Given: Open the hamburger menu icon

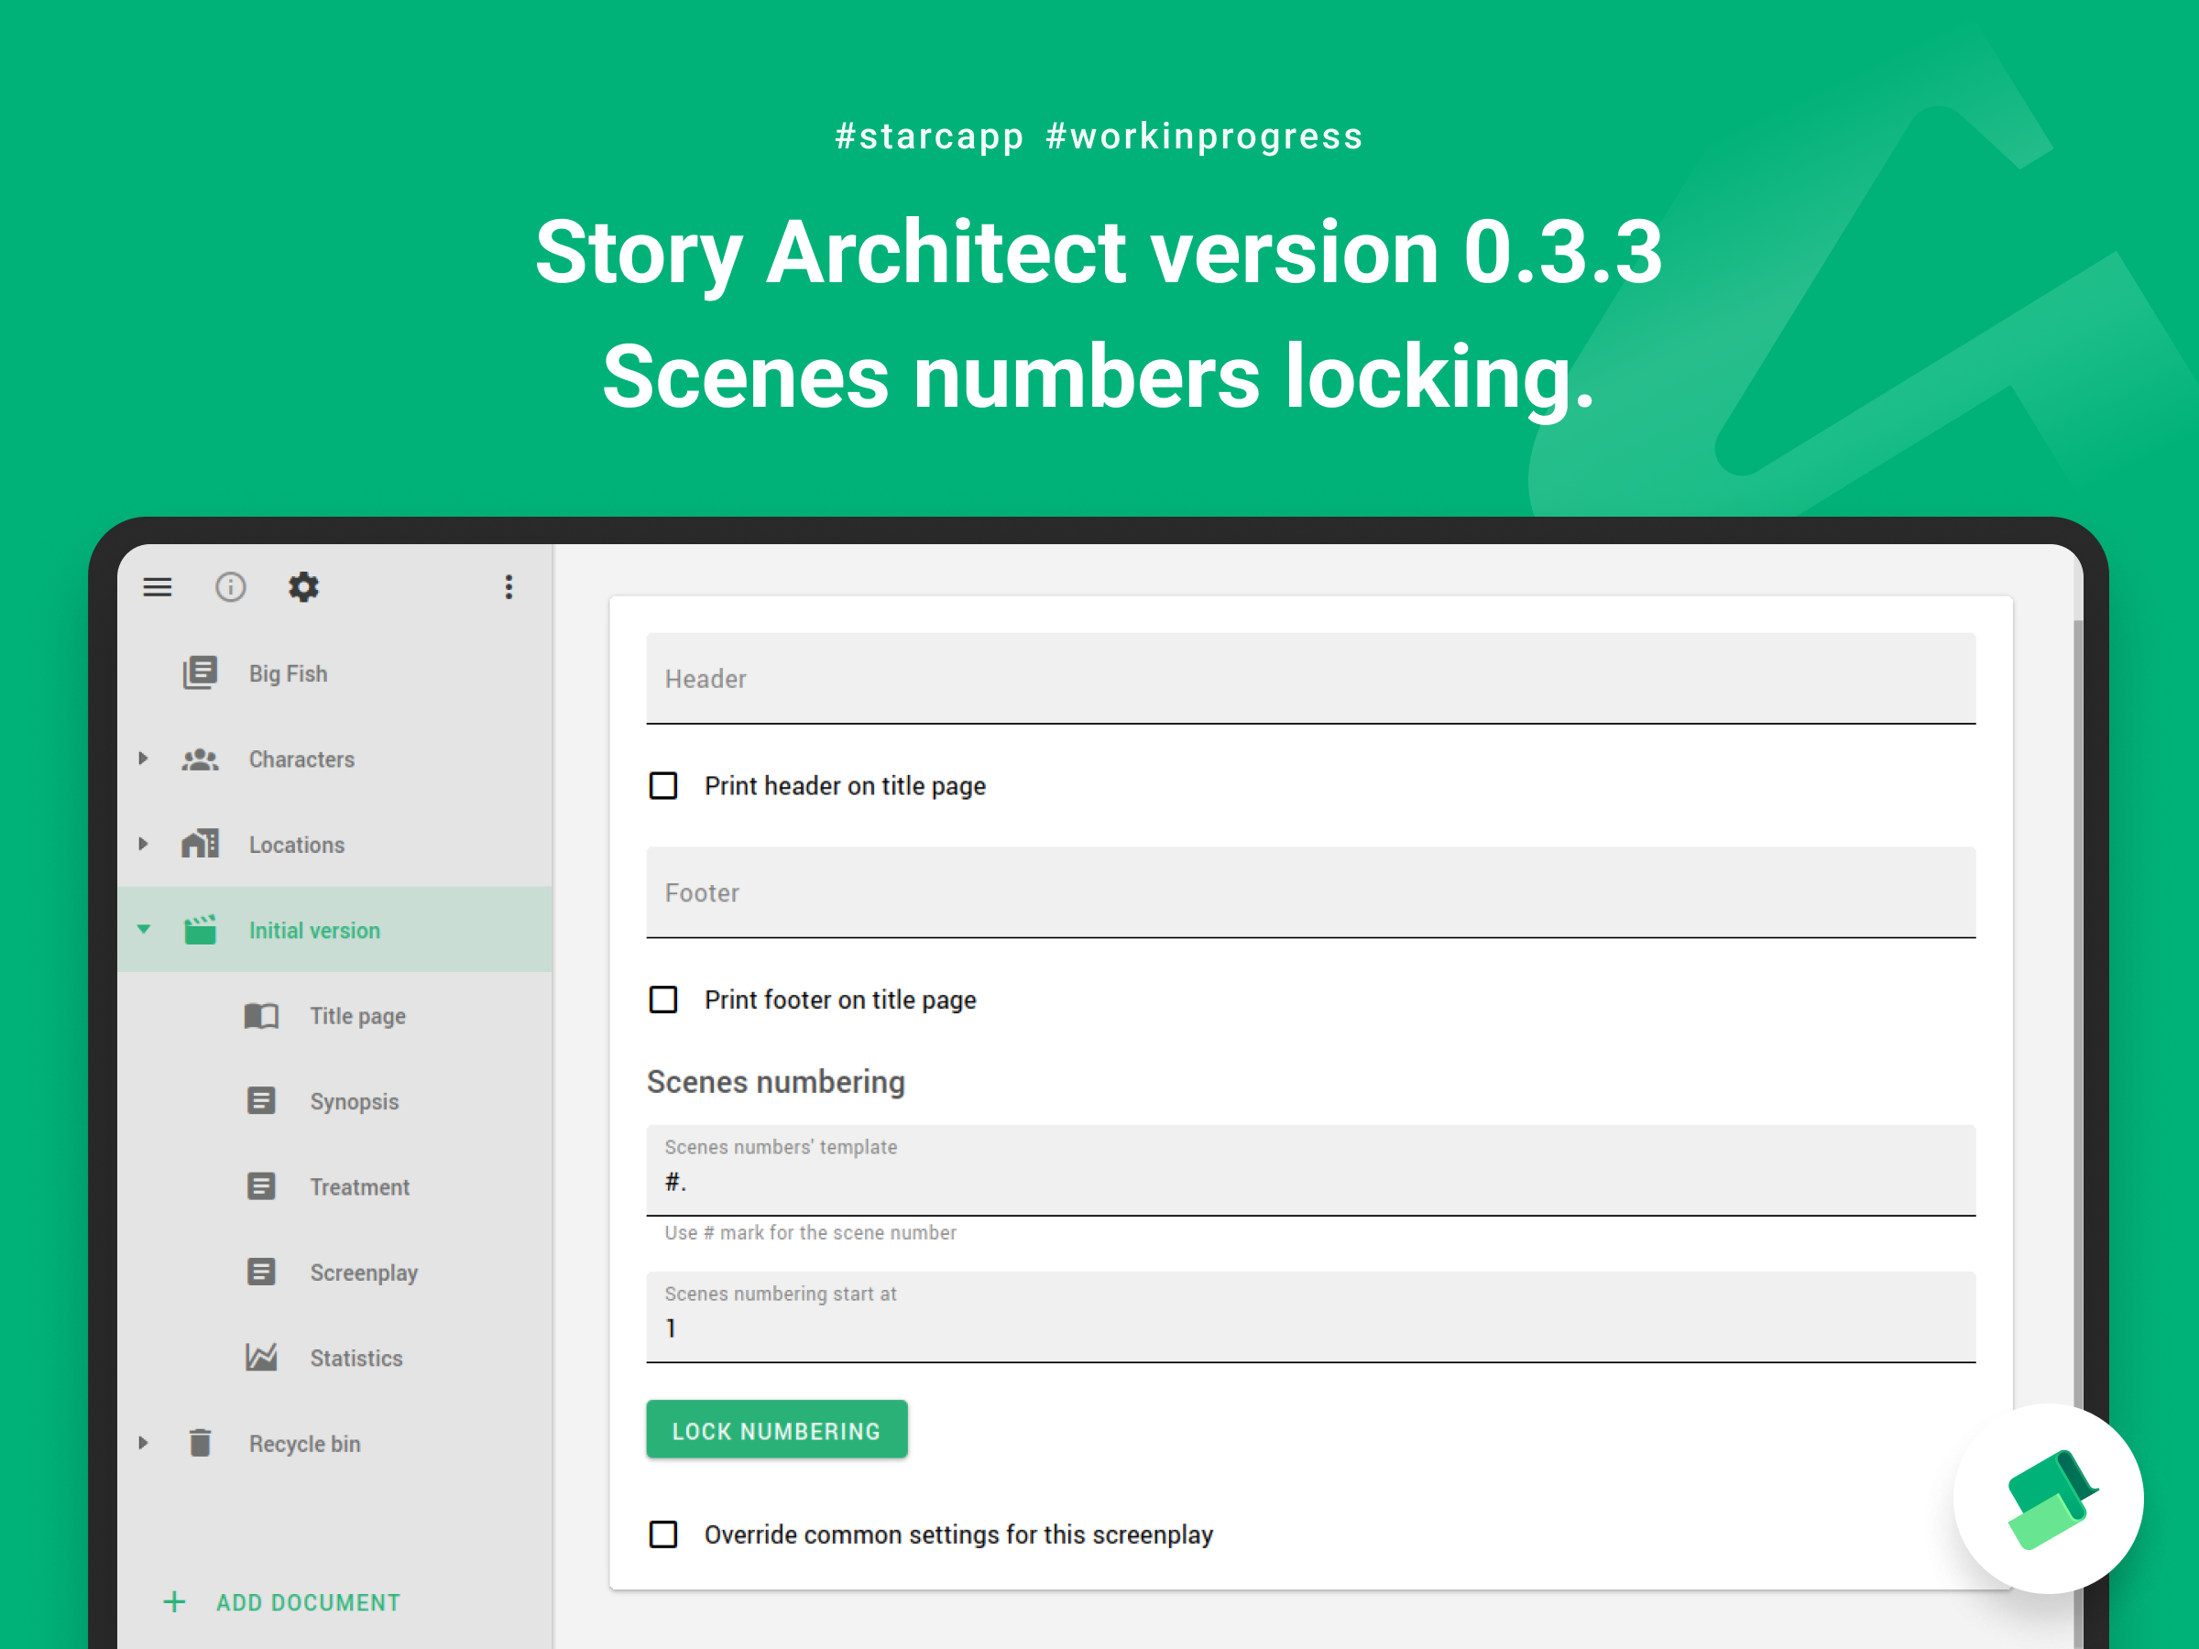Looking at the screenshot, I should coord(157,586).
